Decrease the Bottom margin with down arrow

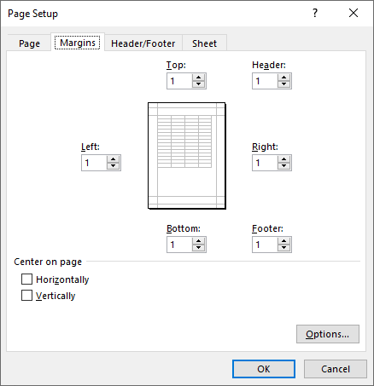pos(198,248)
